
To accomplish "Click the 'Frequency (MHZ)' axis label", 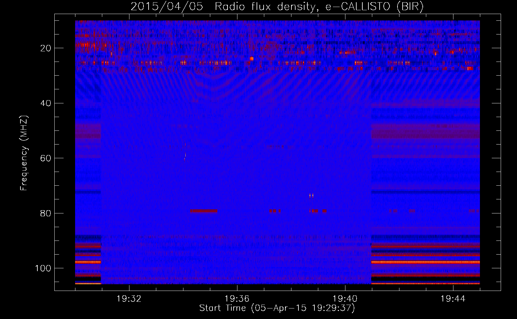I will pos(24,153).
